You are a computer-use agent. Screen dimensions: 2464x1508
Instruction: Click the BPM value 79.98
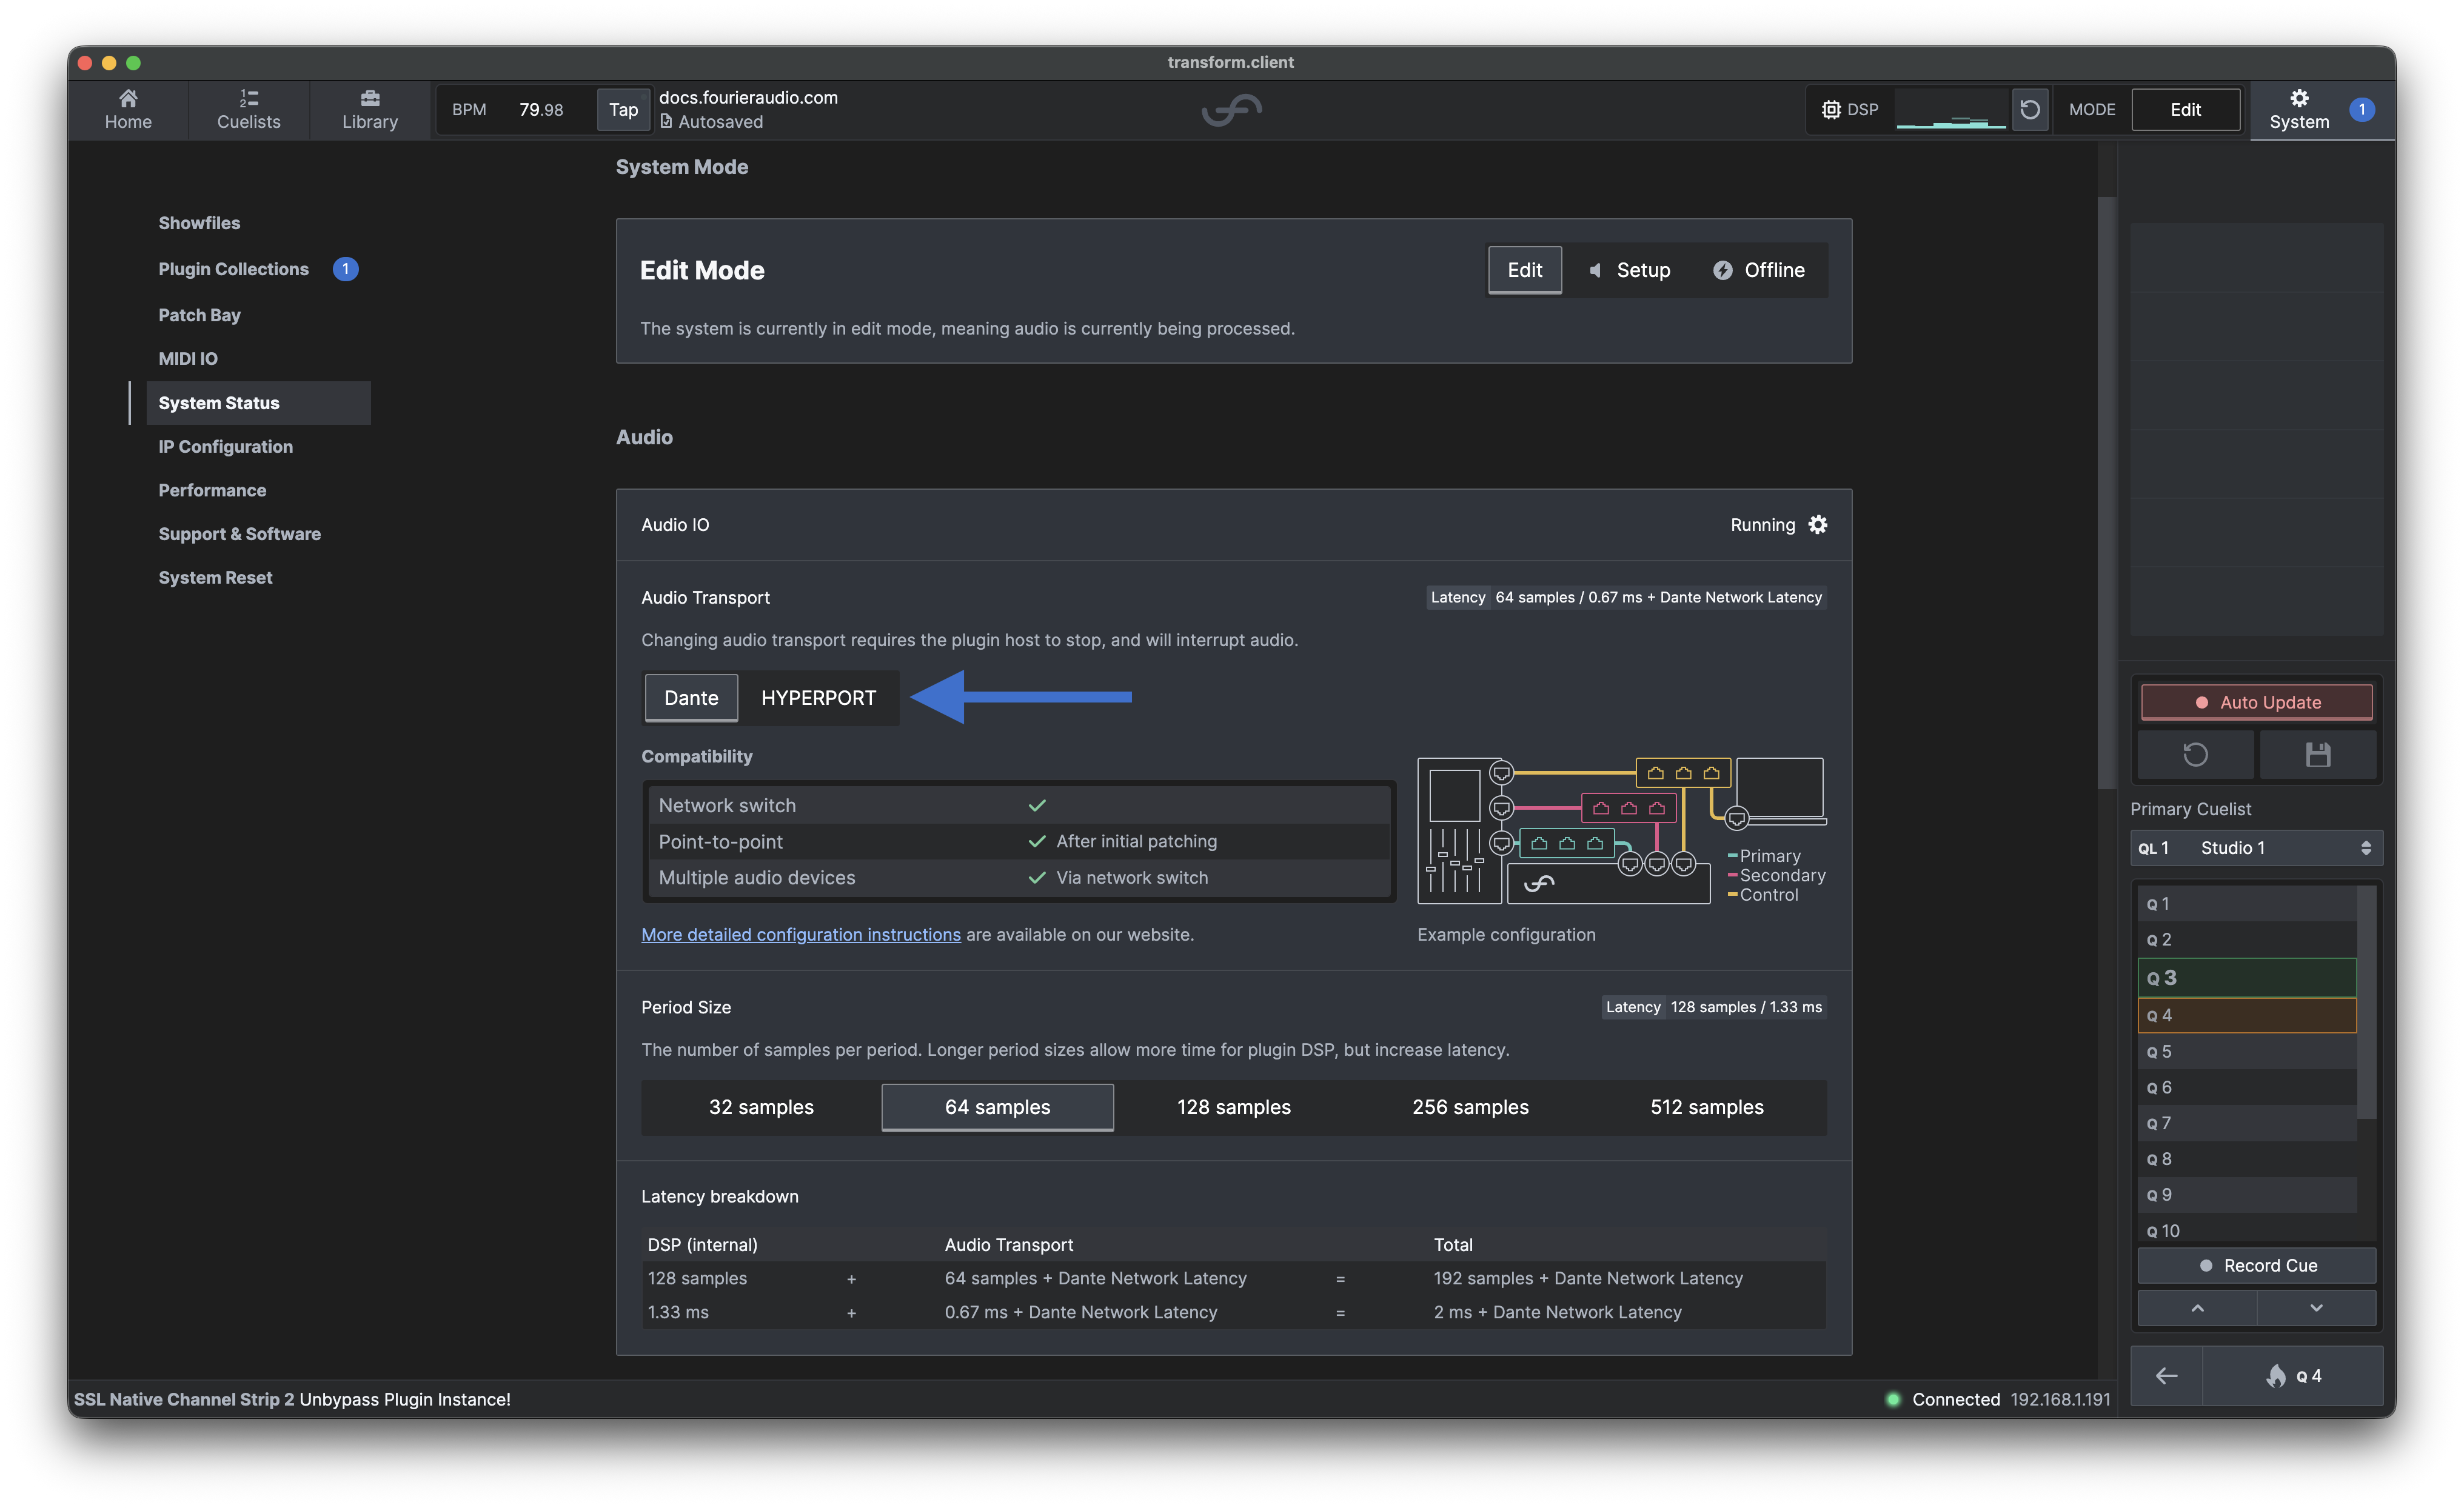pyautogui.click(x=540, y=109)
